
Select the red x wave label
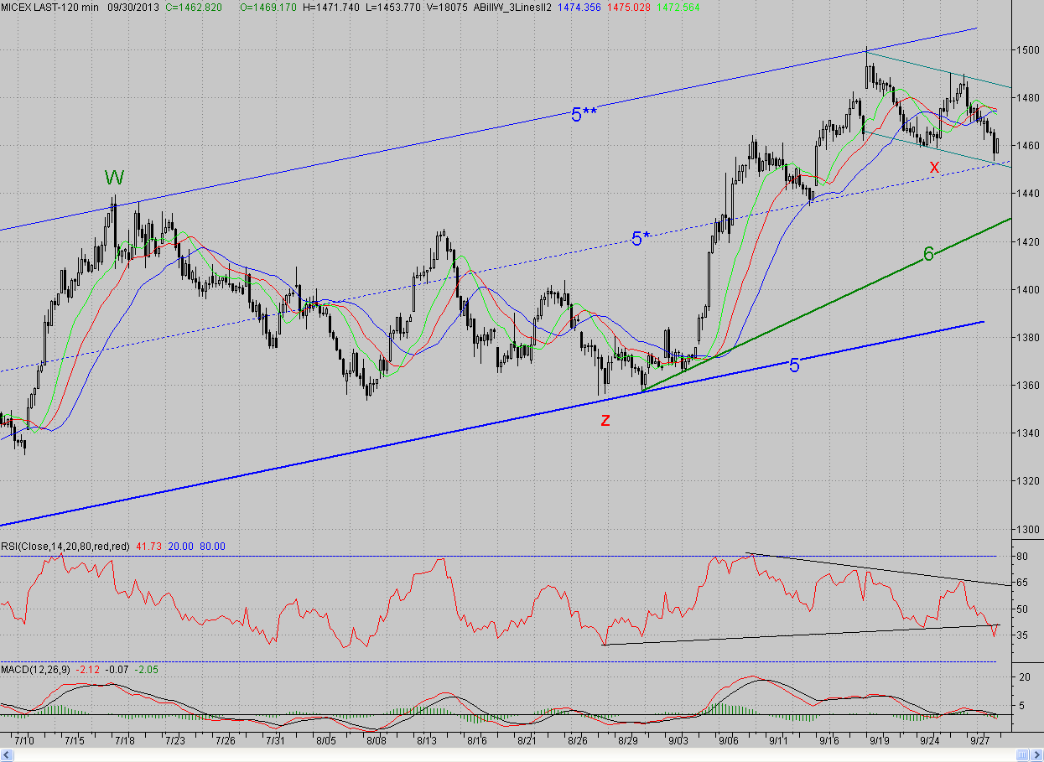point(934,166)
